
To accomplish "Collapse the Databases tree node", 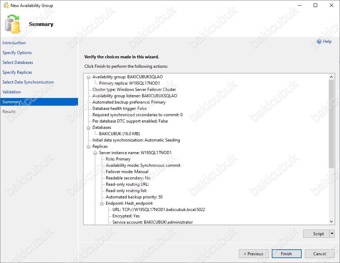I will point(88,128).
